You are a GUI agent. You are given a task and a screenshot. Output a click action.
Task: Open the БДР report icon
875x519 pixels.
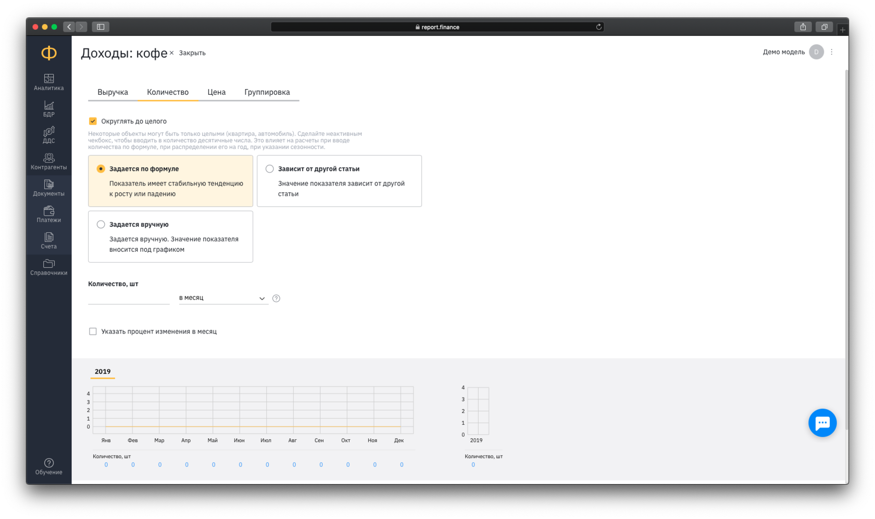49,109
